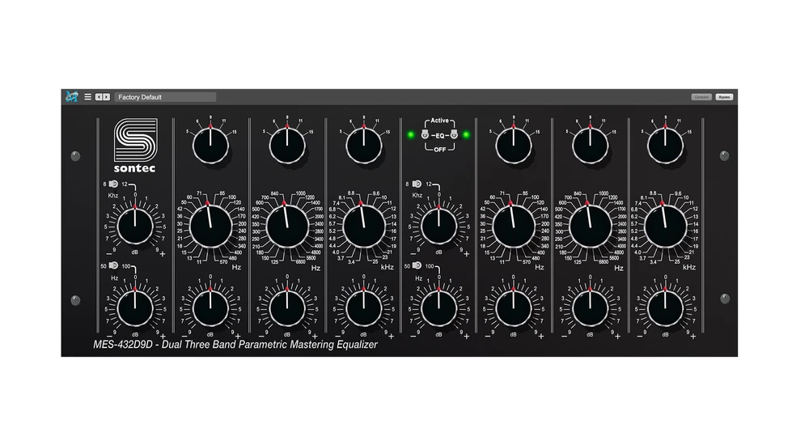Click the left channel 11–570 Hz frequency knob
Image resolution: width=792 pixels, height=445 pixels.
click(x=210, y=227)
